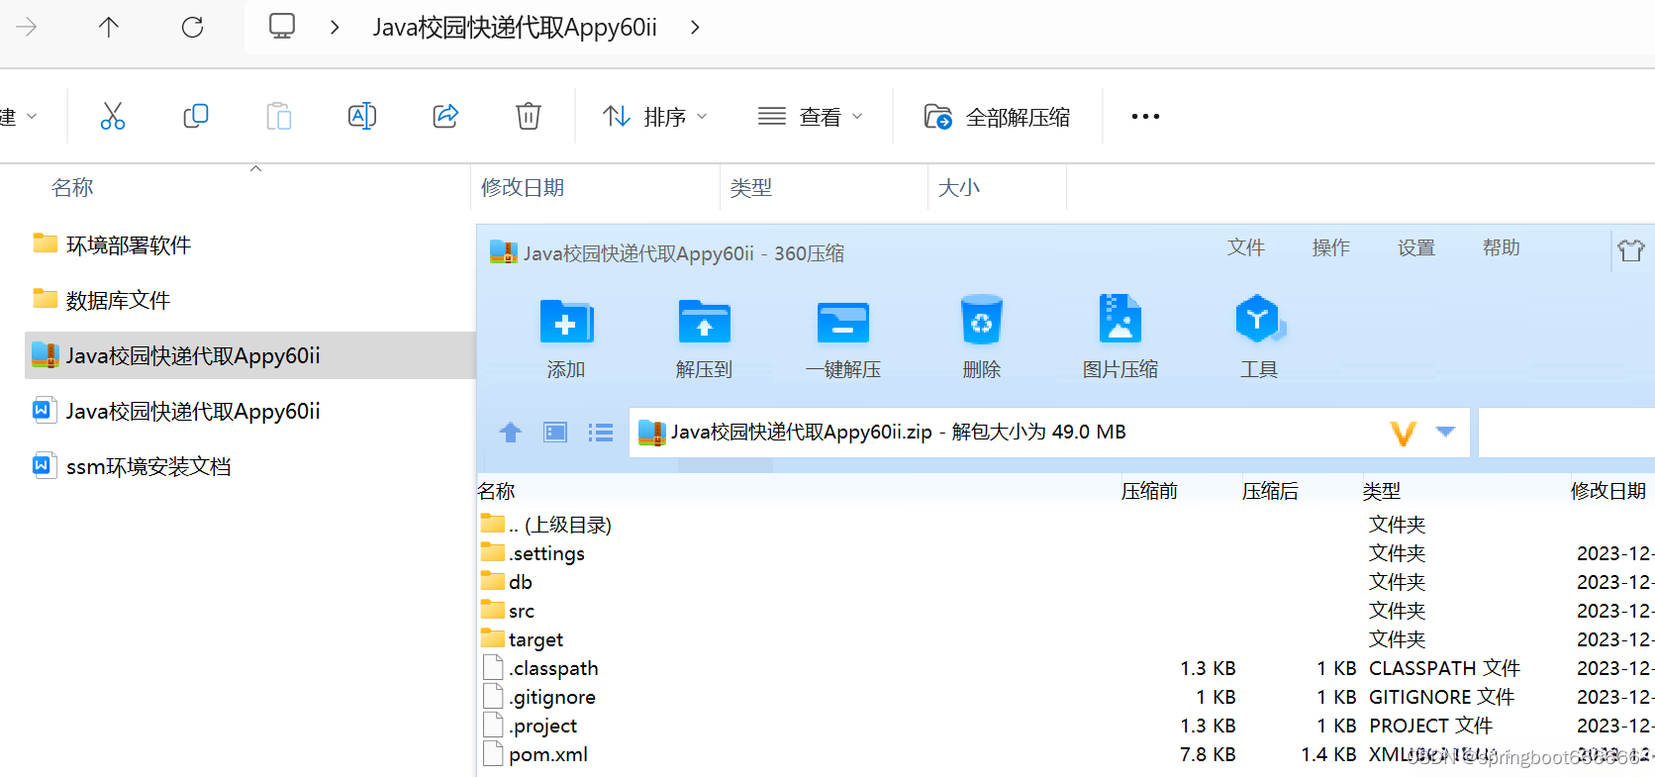
Task: Sort archive list by 名称 column
Action: tap(497, 491)
